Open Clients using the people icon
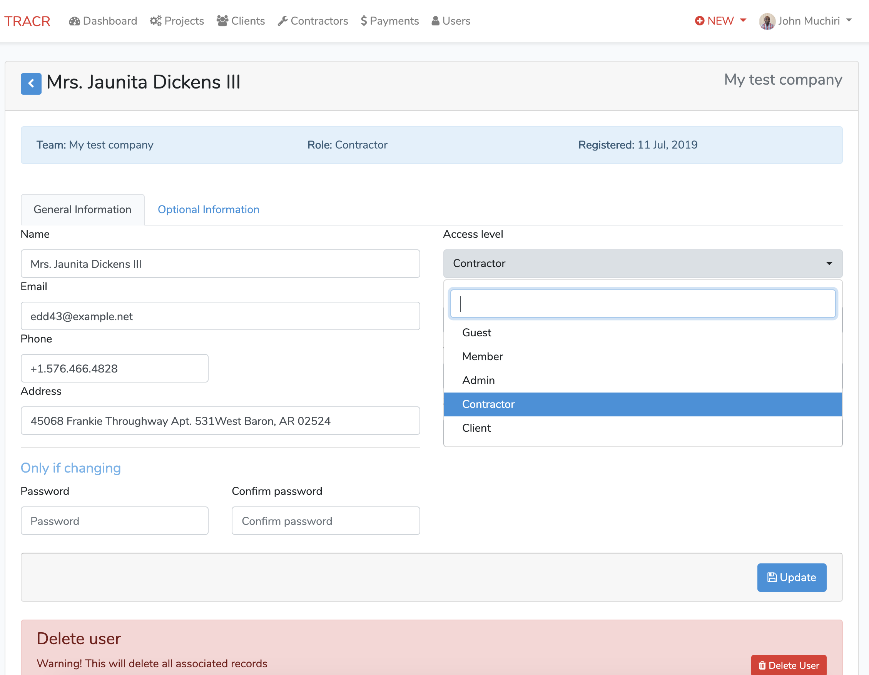 coord(222,21)
